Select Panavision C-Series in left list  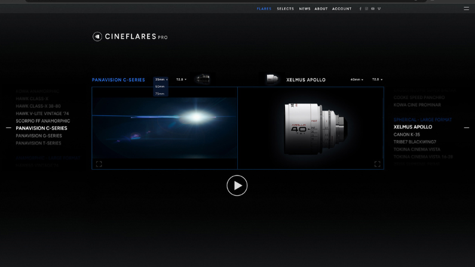41,128
